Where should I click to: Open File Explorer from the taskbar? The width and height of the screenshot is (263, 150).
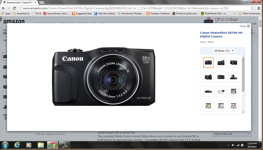click(x=41, y=145)
